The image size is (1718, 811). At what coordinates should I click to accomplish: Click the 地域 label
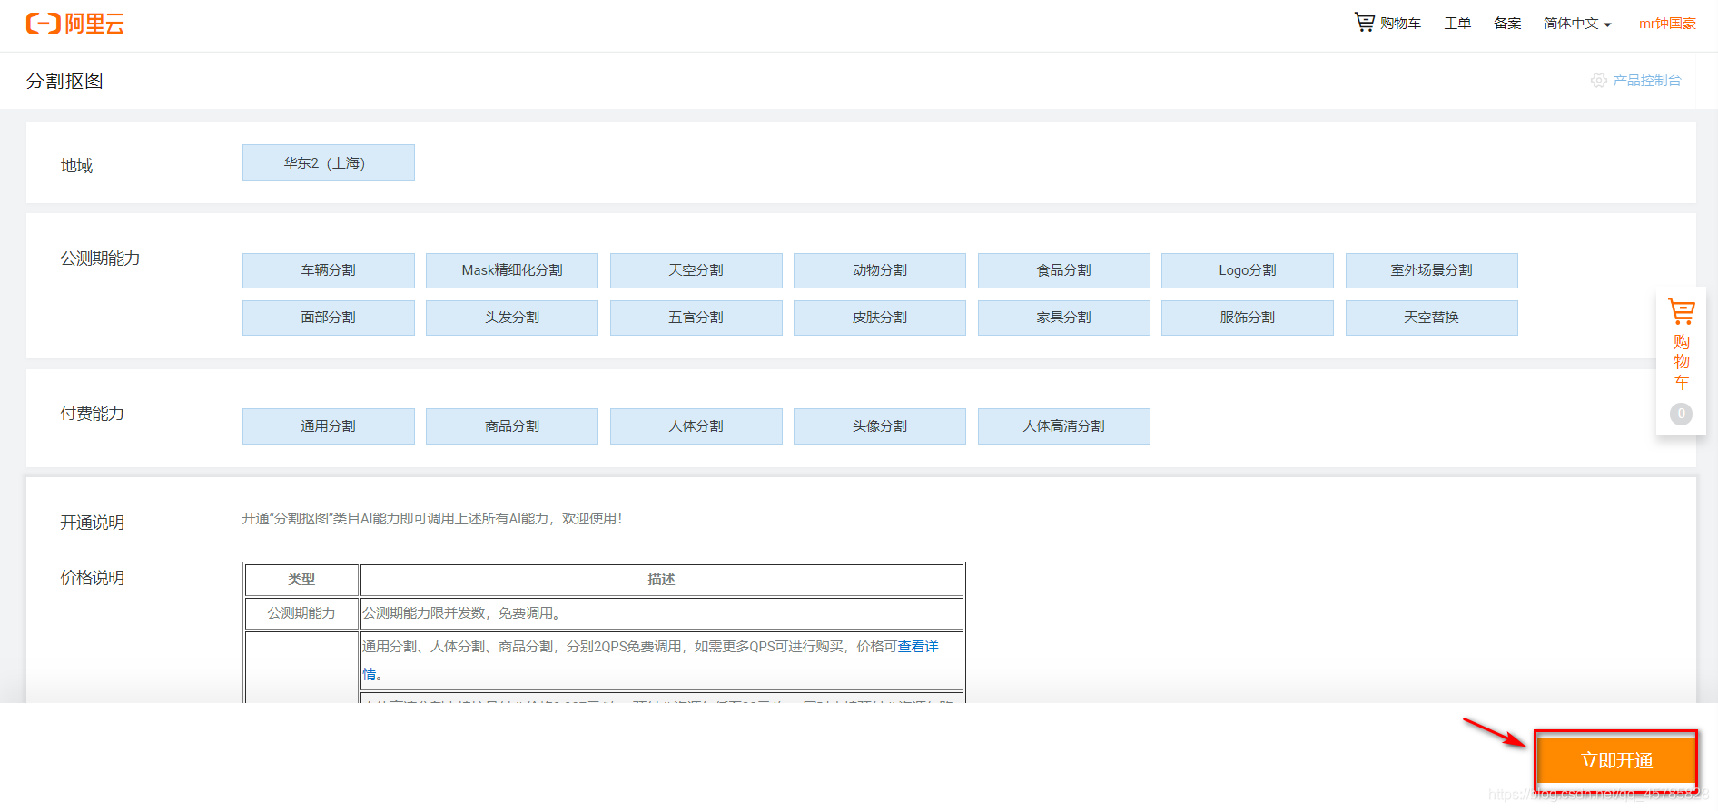[76, 165]
